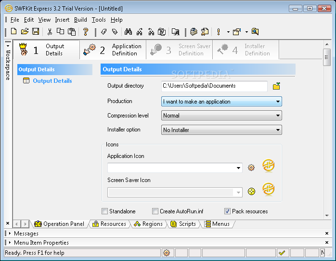Open the Application Icon combo box

pyautogui.click(x=175, y=168)
